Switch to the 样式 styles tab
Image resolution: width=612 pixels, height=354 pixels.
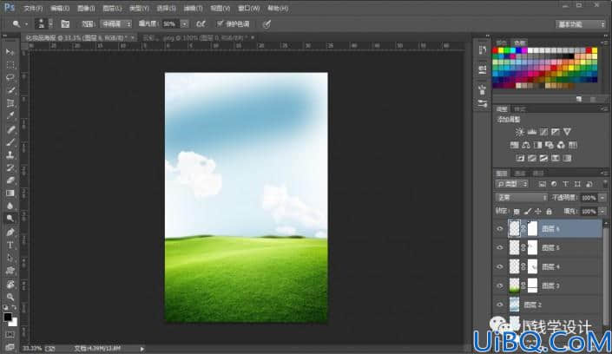coord(520,109)
